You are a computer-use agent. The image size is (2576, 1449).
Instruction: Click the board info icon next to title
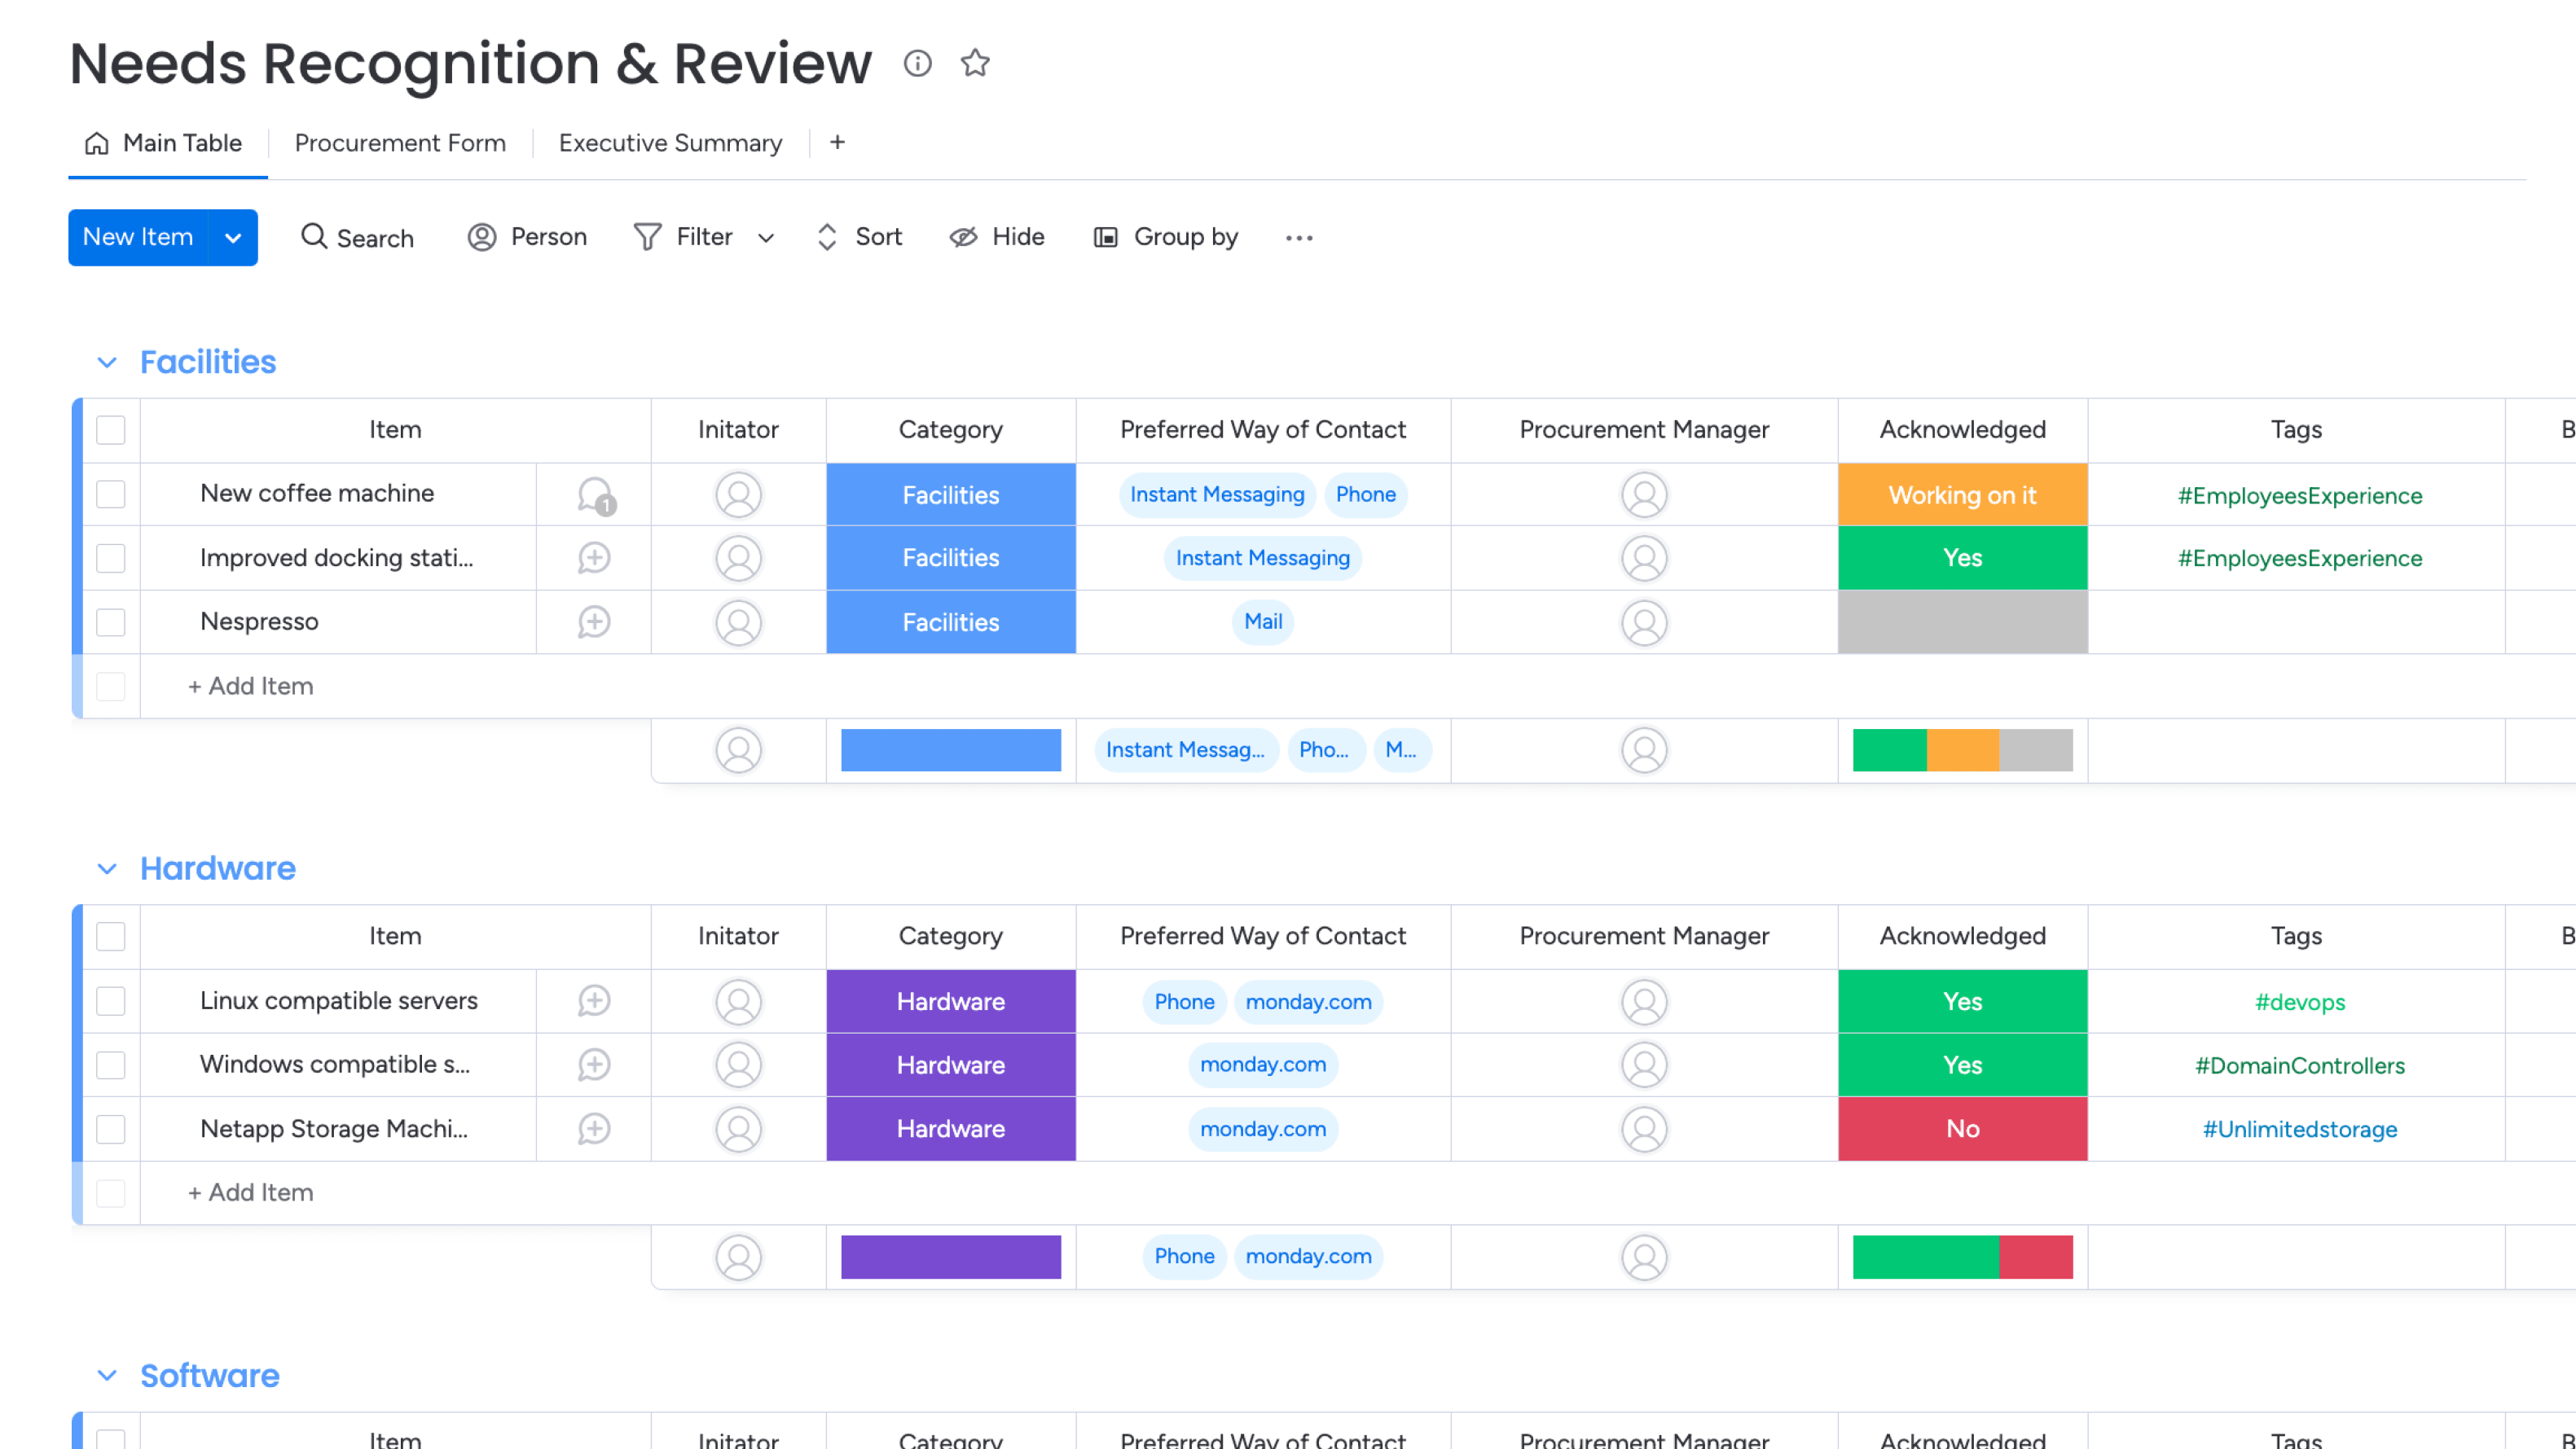[917, 63]
